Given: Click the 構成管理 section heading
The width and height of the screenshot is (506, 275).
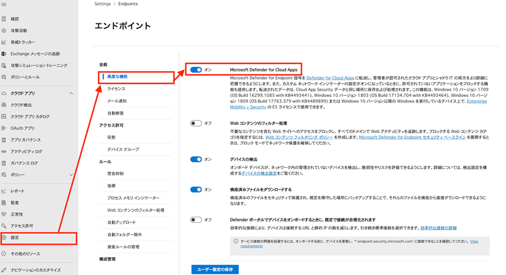Looking at the screenshot, I should click(x=107, y=260).
